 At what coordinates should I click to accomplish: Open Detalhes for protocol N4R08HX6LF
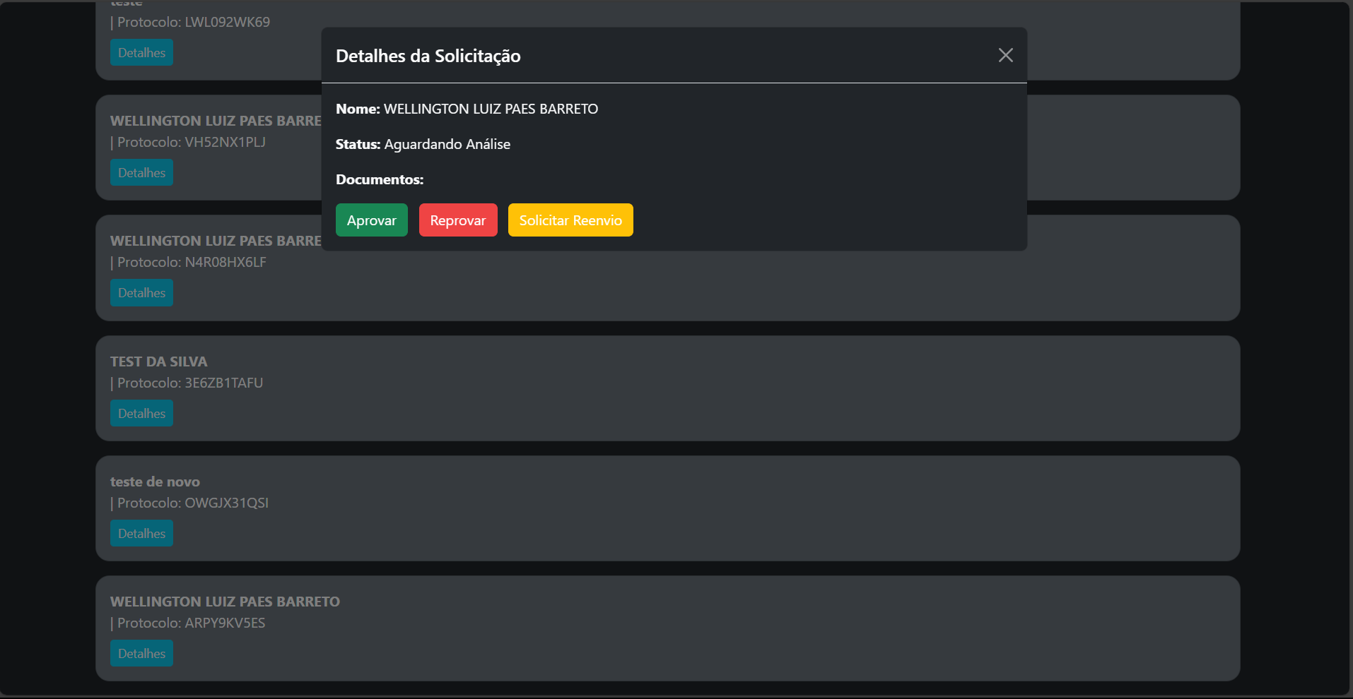(x=141, y=293)
